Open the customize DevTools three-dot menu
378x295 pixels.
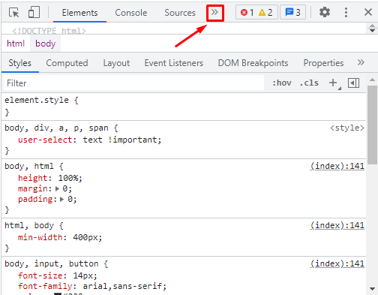coord(346,12)
